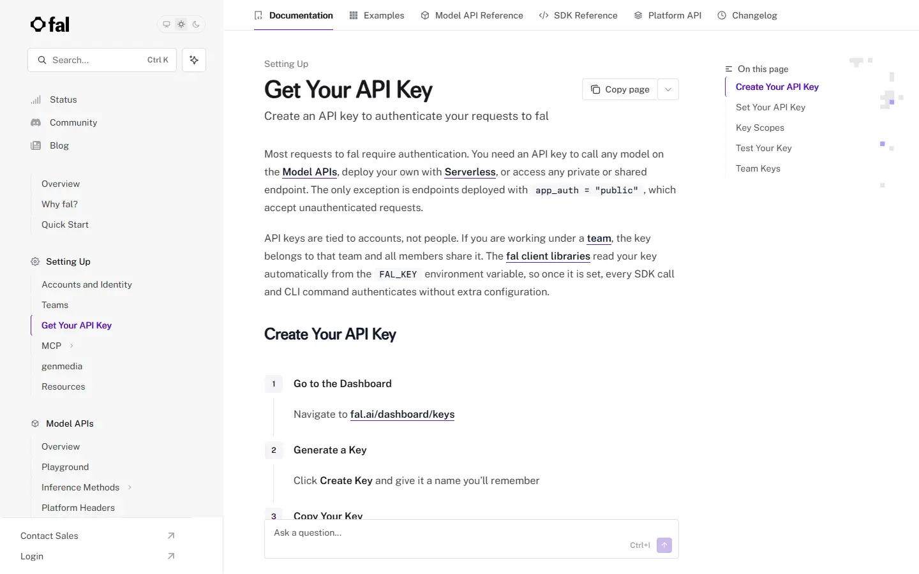
Task: Follow the Model APIs link in paragraph
Action: [310, 172]
